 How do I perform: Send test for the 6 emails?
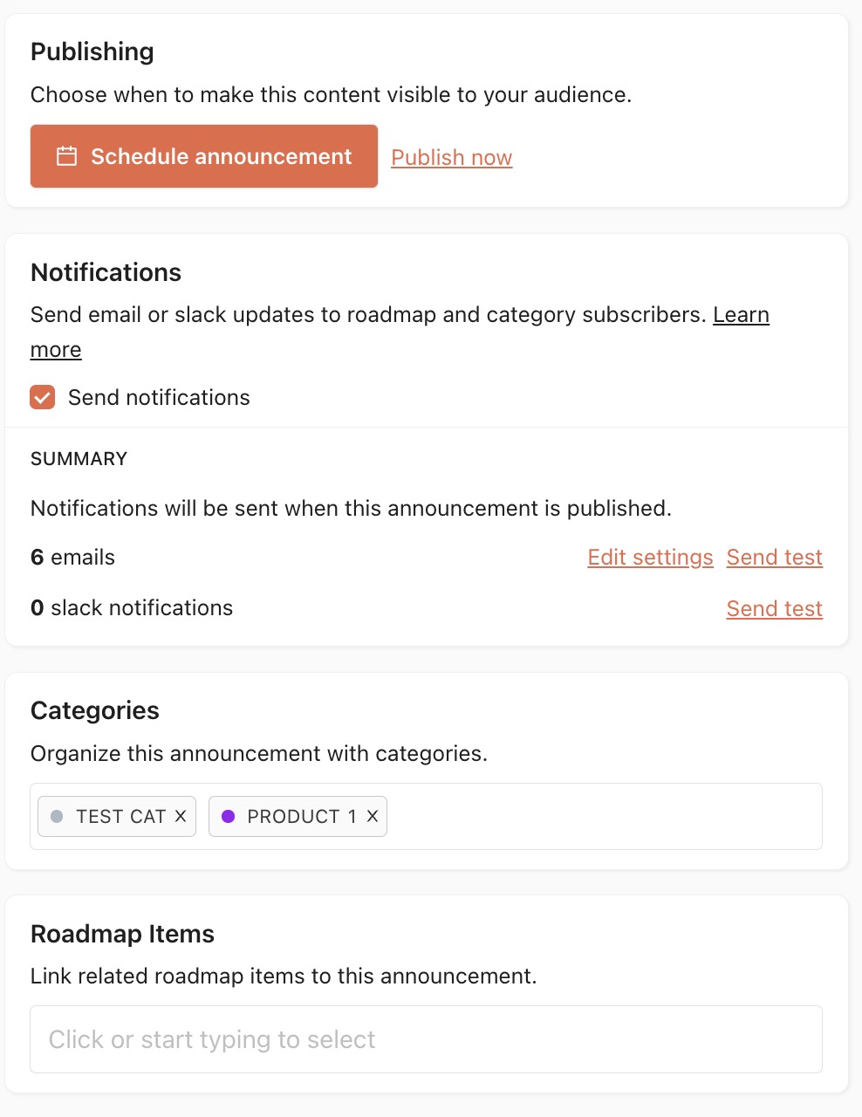tap(775, 557)
